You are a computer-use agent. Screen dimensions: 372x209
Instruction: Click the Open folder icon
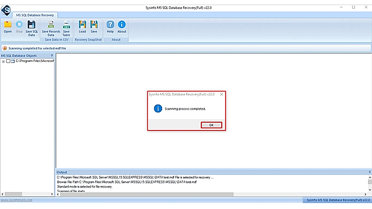(x=7, y=24)
